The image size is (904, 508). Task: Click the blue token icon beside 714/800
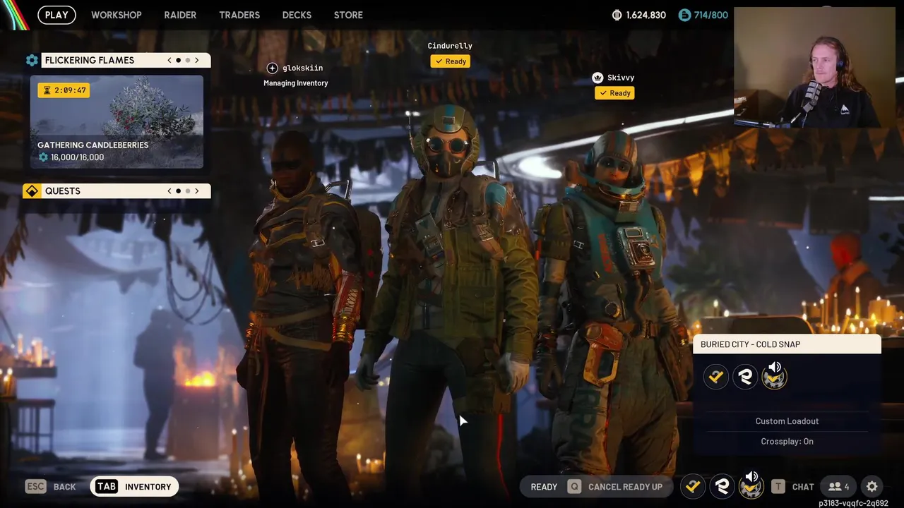coord(684,15)
